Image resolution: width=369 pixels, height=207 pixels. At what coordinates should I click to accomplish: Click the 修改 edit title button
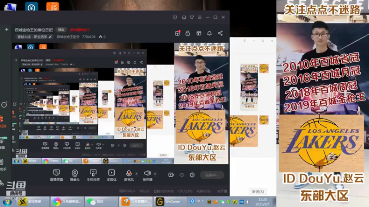[x=61, y=30]
